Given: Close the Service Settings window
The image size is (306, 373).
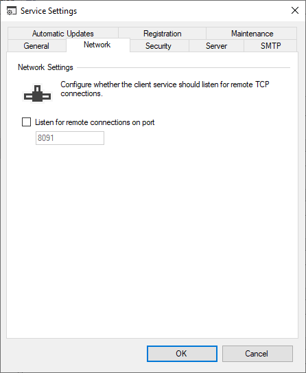Looking at the screenshot, I should (295, 10).
